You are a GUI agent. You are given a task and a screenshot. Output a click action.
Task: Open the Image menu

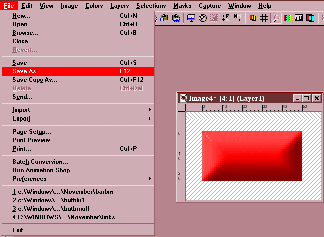(69, 6)
